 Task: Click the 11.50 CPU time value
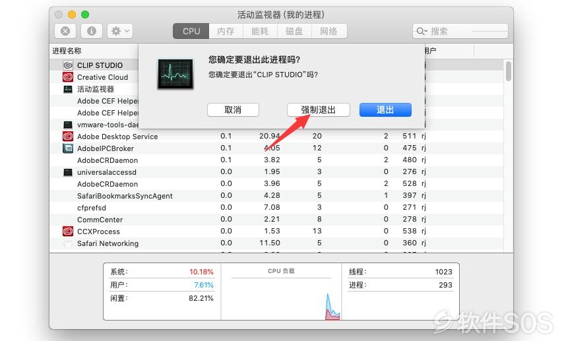point(270,243)
